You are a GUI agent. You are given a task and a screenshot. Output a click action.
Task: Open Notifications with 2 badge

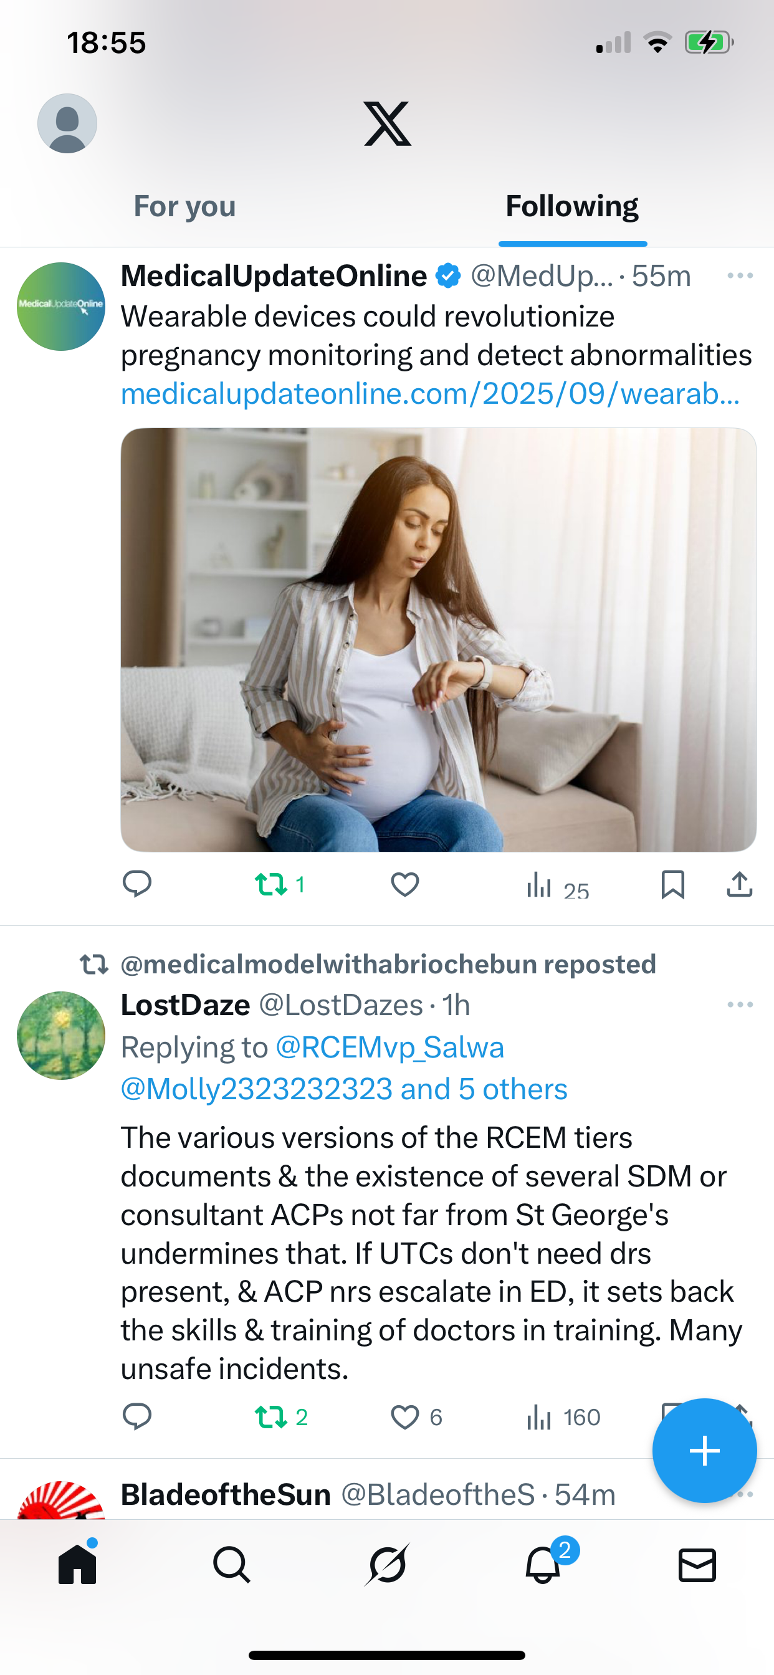click(x=543, y=1565)
